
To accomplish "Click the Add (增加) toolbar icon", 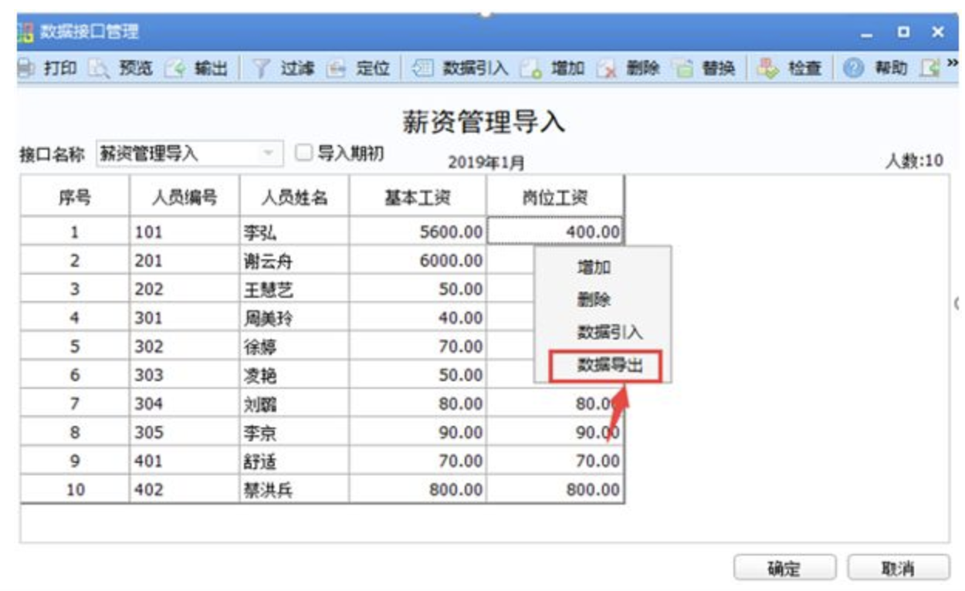I will [x=531, y=69].
